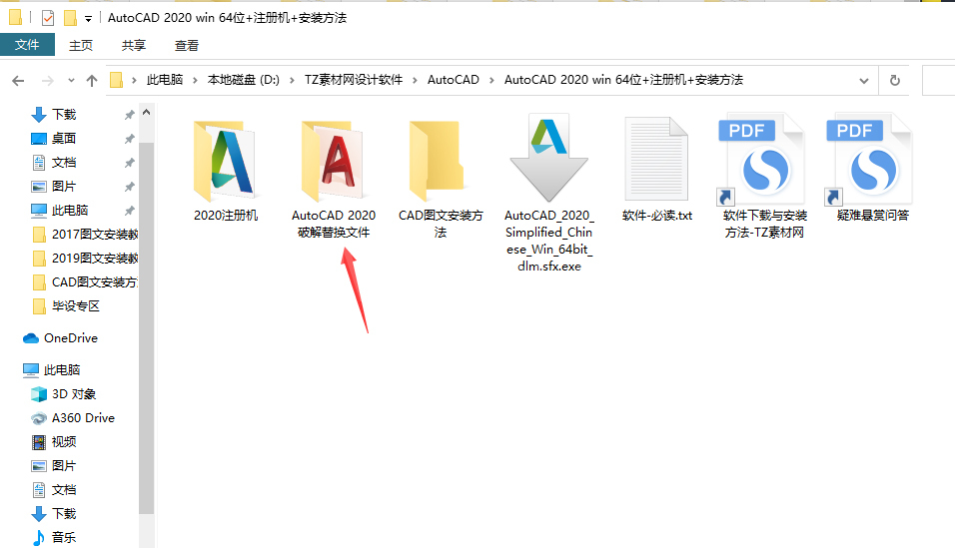Switch to the 主页 ribbon tab
955x548 pixels.
[x=81, y=45]
